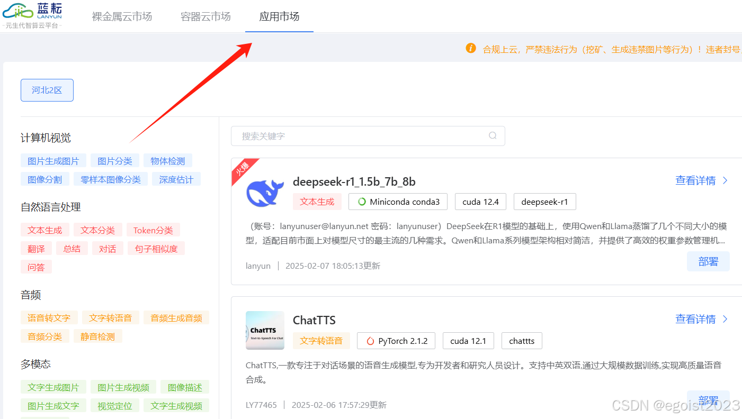The image size is (742, 419).
Task: Toggle the 文字生成图片 multimodal filter
Action: [53, 387]
